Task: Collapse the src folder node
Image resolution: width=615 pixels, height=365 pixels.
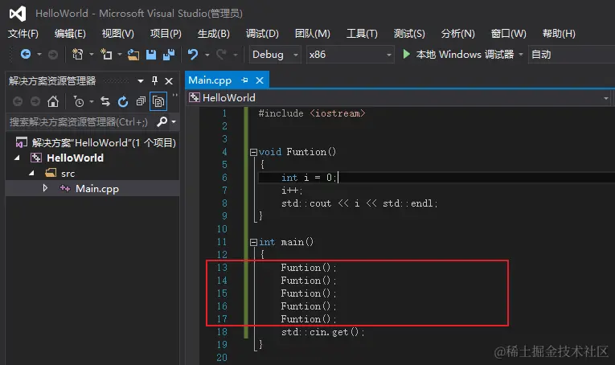Action: pyautogui.click(x=32, y=174)
